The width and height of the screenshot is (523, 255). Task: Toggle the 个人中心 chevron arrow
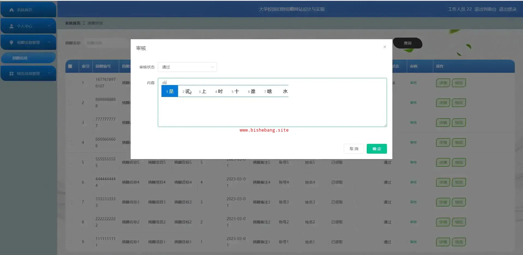[x=49, y=26]
